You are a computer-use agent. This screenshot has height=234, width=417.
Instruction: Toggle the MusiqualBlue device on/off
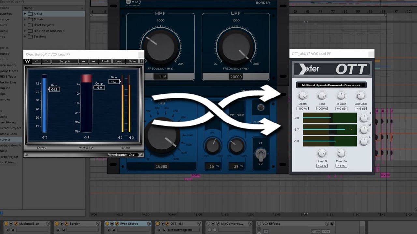(x=6, y=224)
